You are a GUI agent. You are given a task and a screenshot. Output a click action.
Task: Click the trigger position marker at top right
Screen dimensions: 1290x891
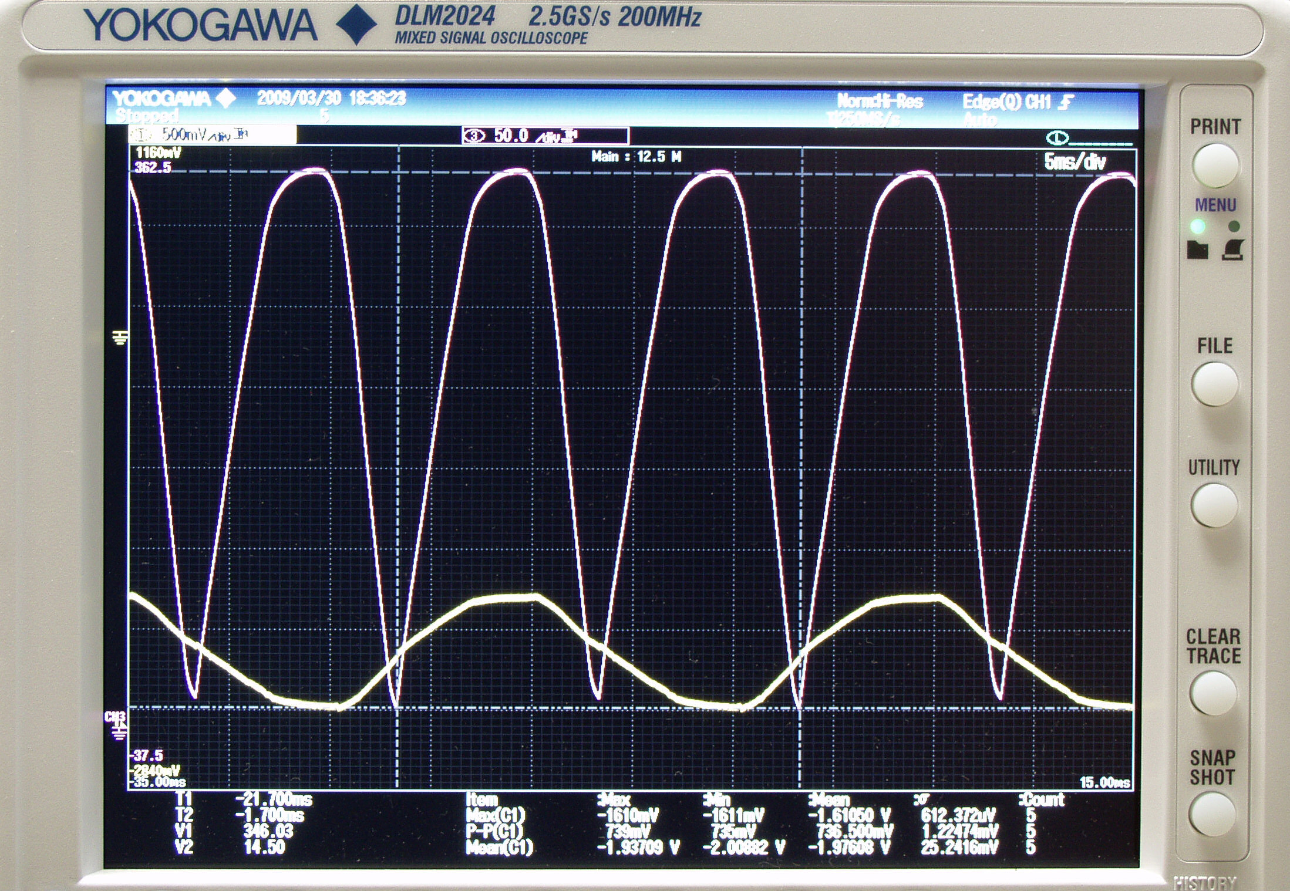(x=1057, y=139)
